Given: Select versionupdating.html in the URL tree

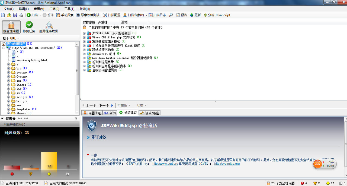Looking at the screenshot, I should click(32, 60).
